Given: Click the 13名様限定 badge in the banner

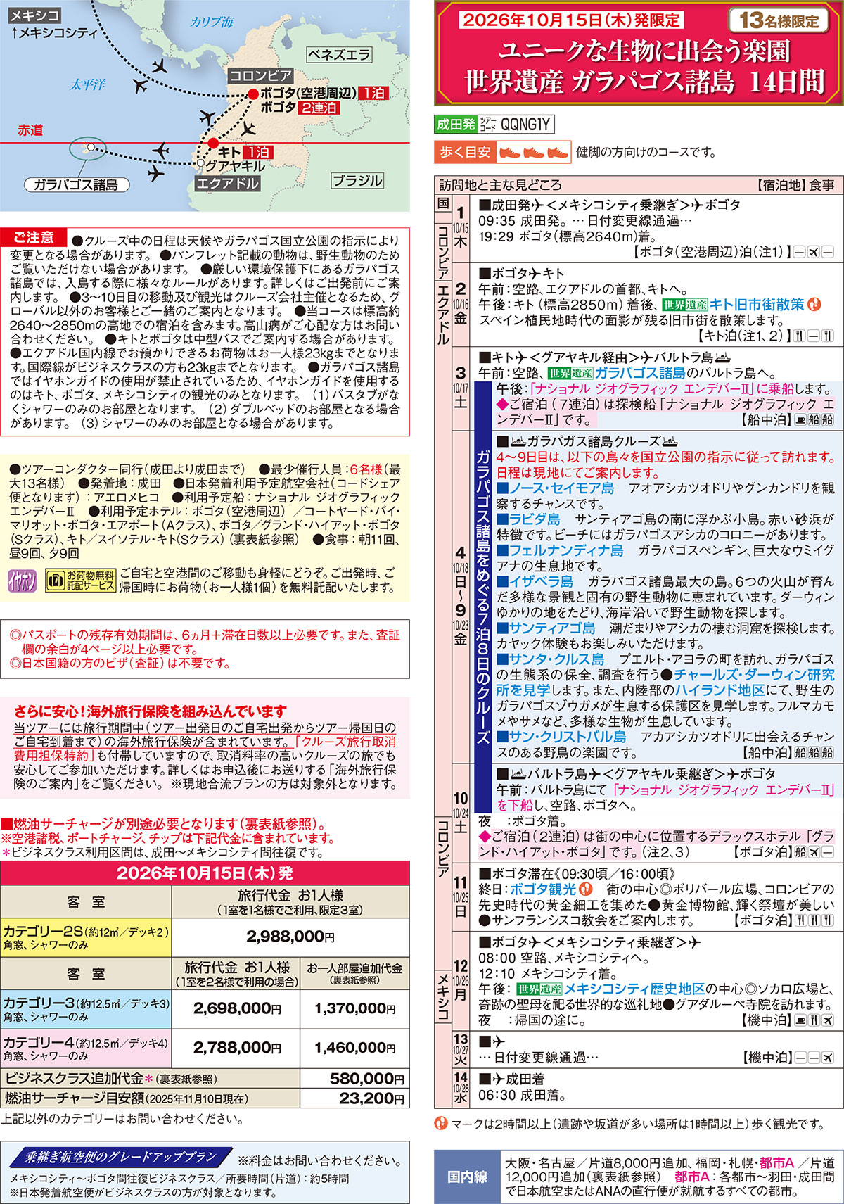Looking at the screenshot, I should click(779, 20).
